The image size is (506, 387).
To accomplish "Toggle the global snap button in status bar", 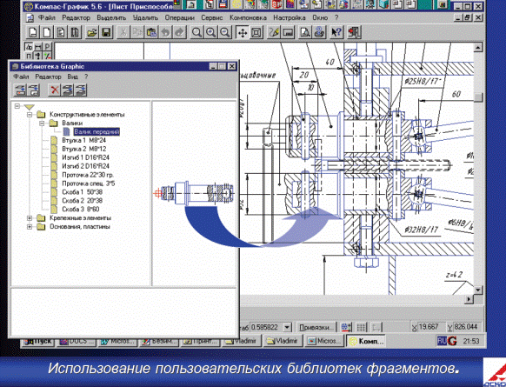I will [347, 327].
